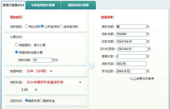Open the 公积金贷款计算器 tab
Viewport: 170px width, 109px height.
pos(43,5)
